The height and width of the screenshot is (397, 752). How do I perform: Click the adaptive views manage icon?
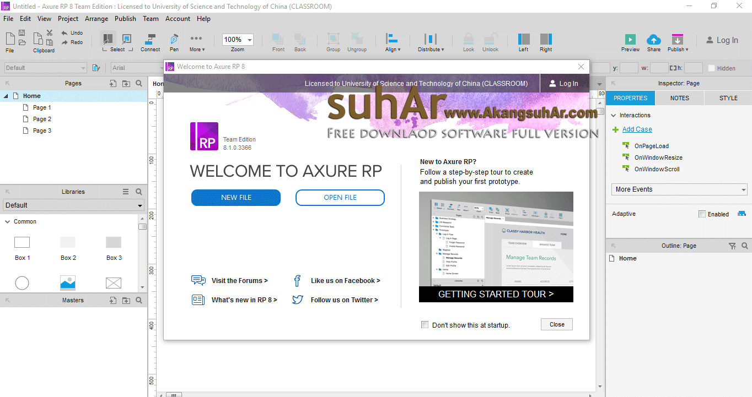(742, 214)
